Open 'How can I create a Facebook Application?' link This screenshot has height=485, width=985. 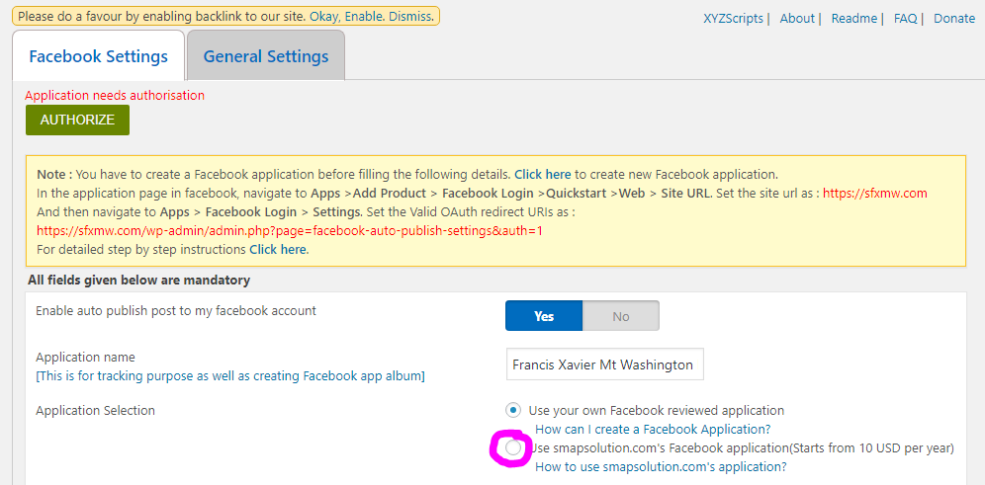(x=652, y=429)
